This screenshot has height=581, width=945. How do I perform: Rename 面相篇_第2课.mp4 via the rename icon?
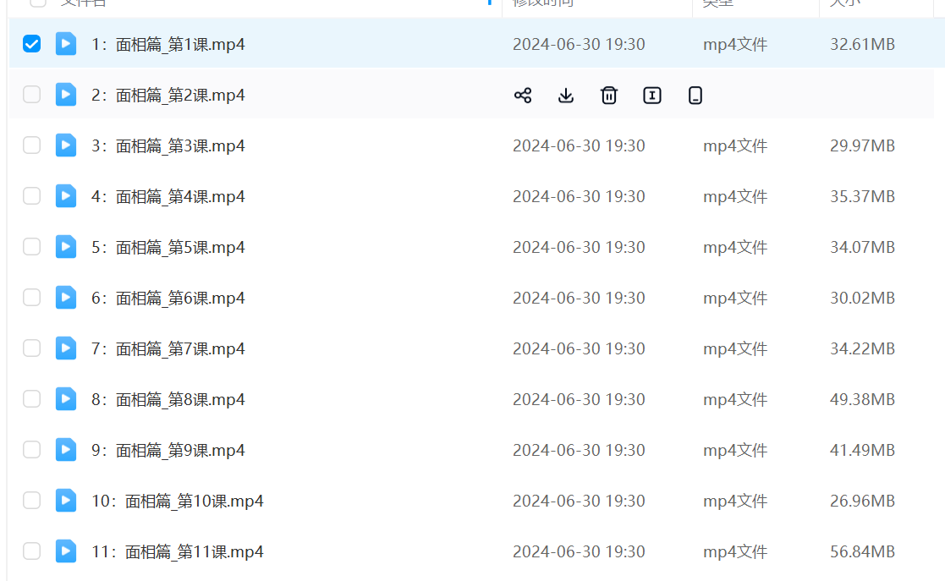652,96
